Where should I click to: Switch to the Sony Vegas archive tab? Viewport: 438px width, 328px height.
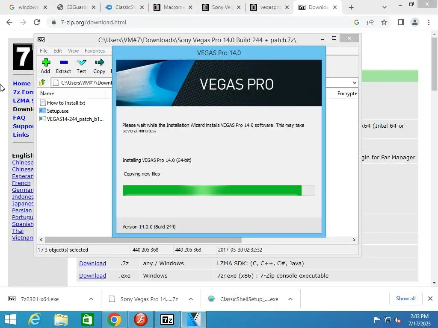click(218, 7)
